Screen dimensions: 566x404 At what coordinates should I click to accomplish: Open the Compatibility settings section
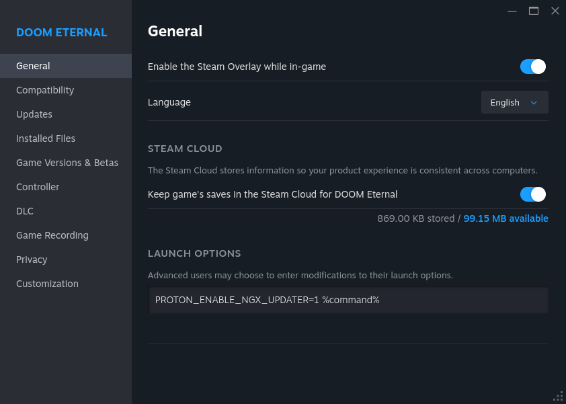coord(45,89)
